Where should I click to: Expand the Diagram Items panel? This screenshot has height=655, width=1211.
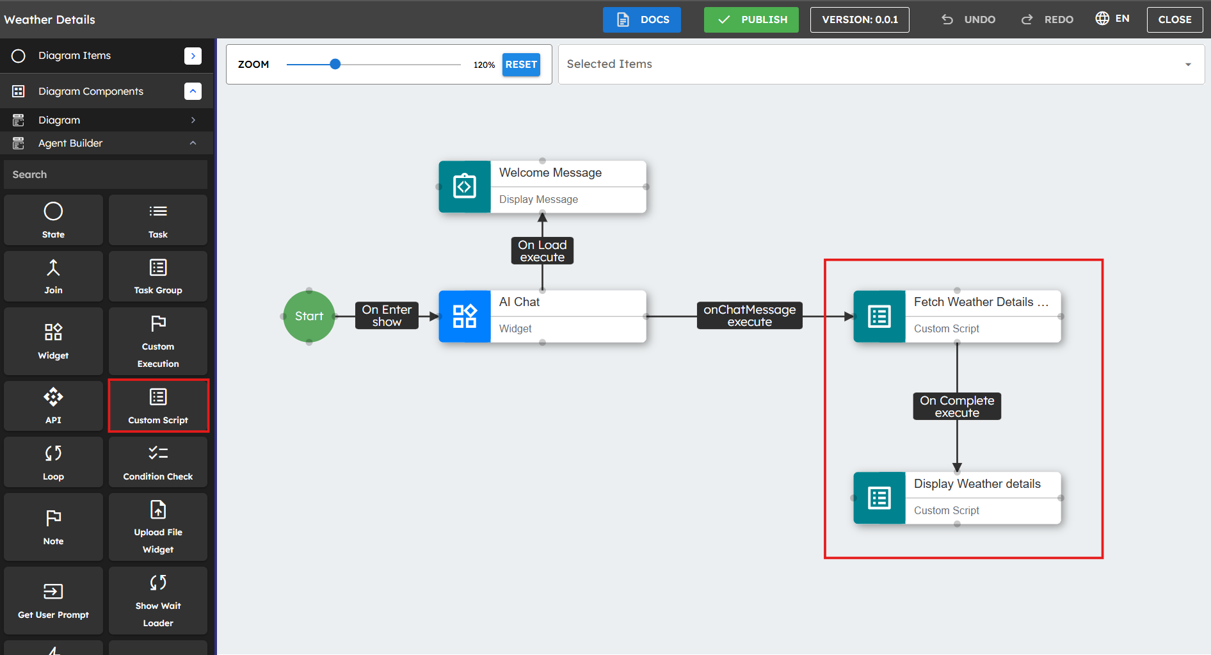(x=193, y=56)
